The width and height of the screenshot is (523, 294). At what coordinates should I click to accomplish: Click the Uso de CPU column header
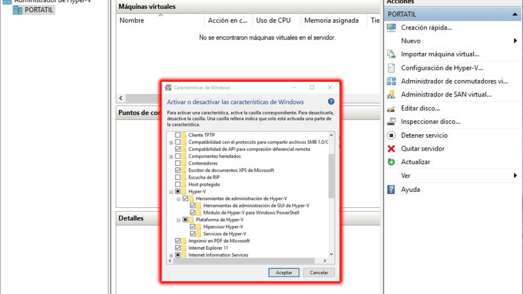(277, 20)
